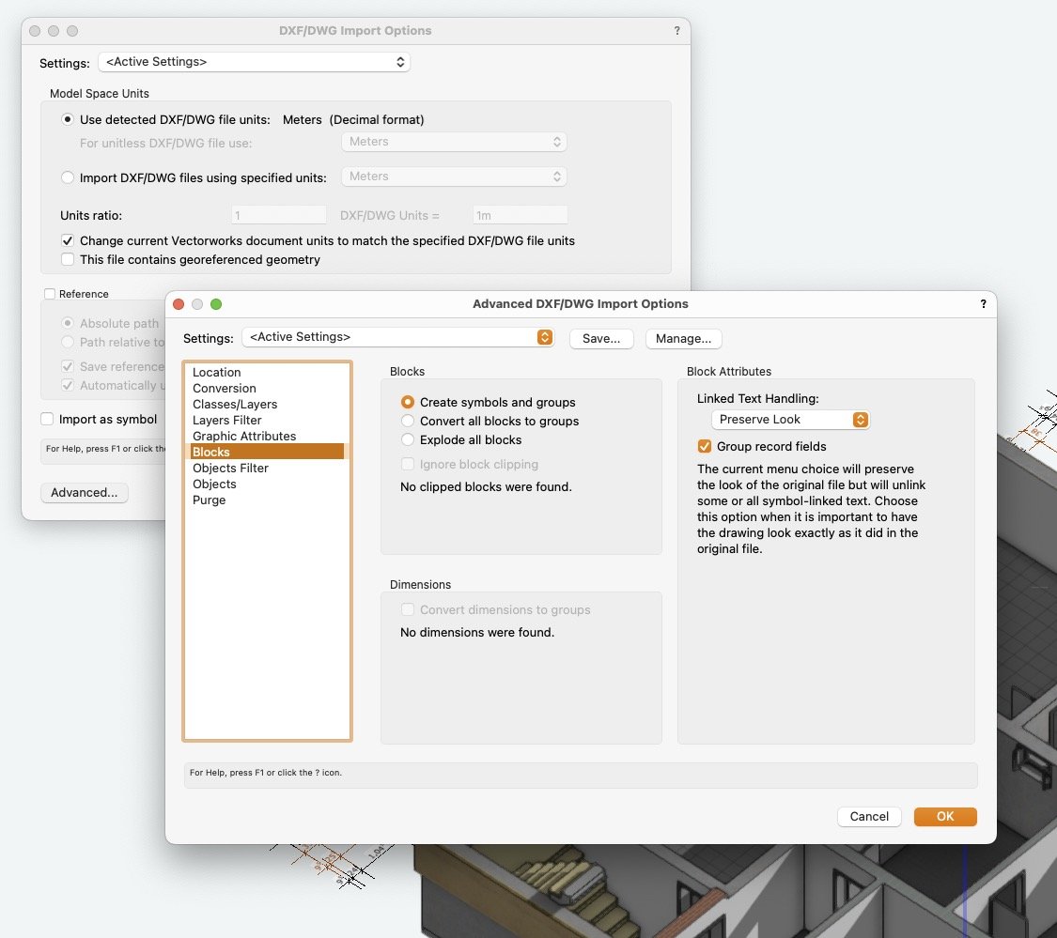Select Create symbols and groups option

coord(408,402)
